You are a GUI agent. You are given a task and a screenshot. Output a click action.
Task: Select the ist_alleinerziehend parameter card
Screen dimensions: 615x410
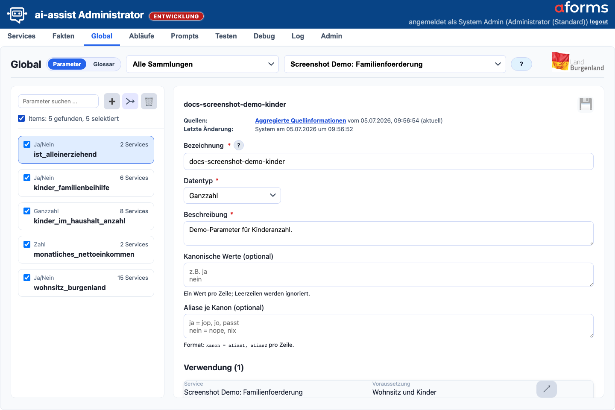click(86, 149)
